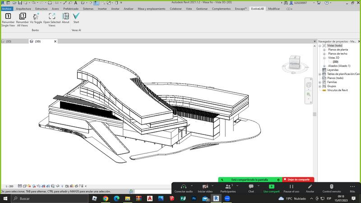This screenshot has width=361, height=203.
Task: Collapse the Vistas 3D tree node
Action: pos(324,58)
